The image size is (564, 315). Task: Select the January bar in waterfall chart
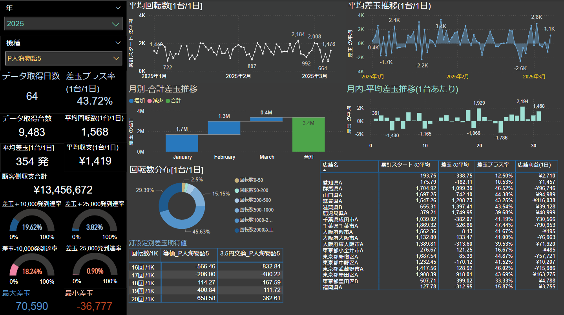tap(182, 143)
